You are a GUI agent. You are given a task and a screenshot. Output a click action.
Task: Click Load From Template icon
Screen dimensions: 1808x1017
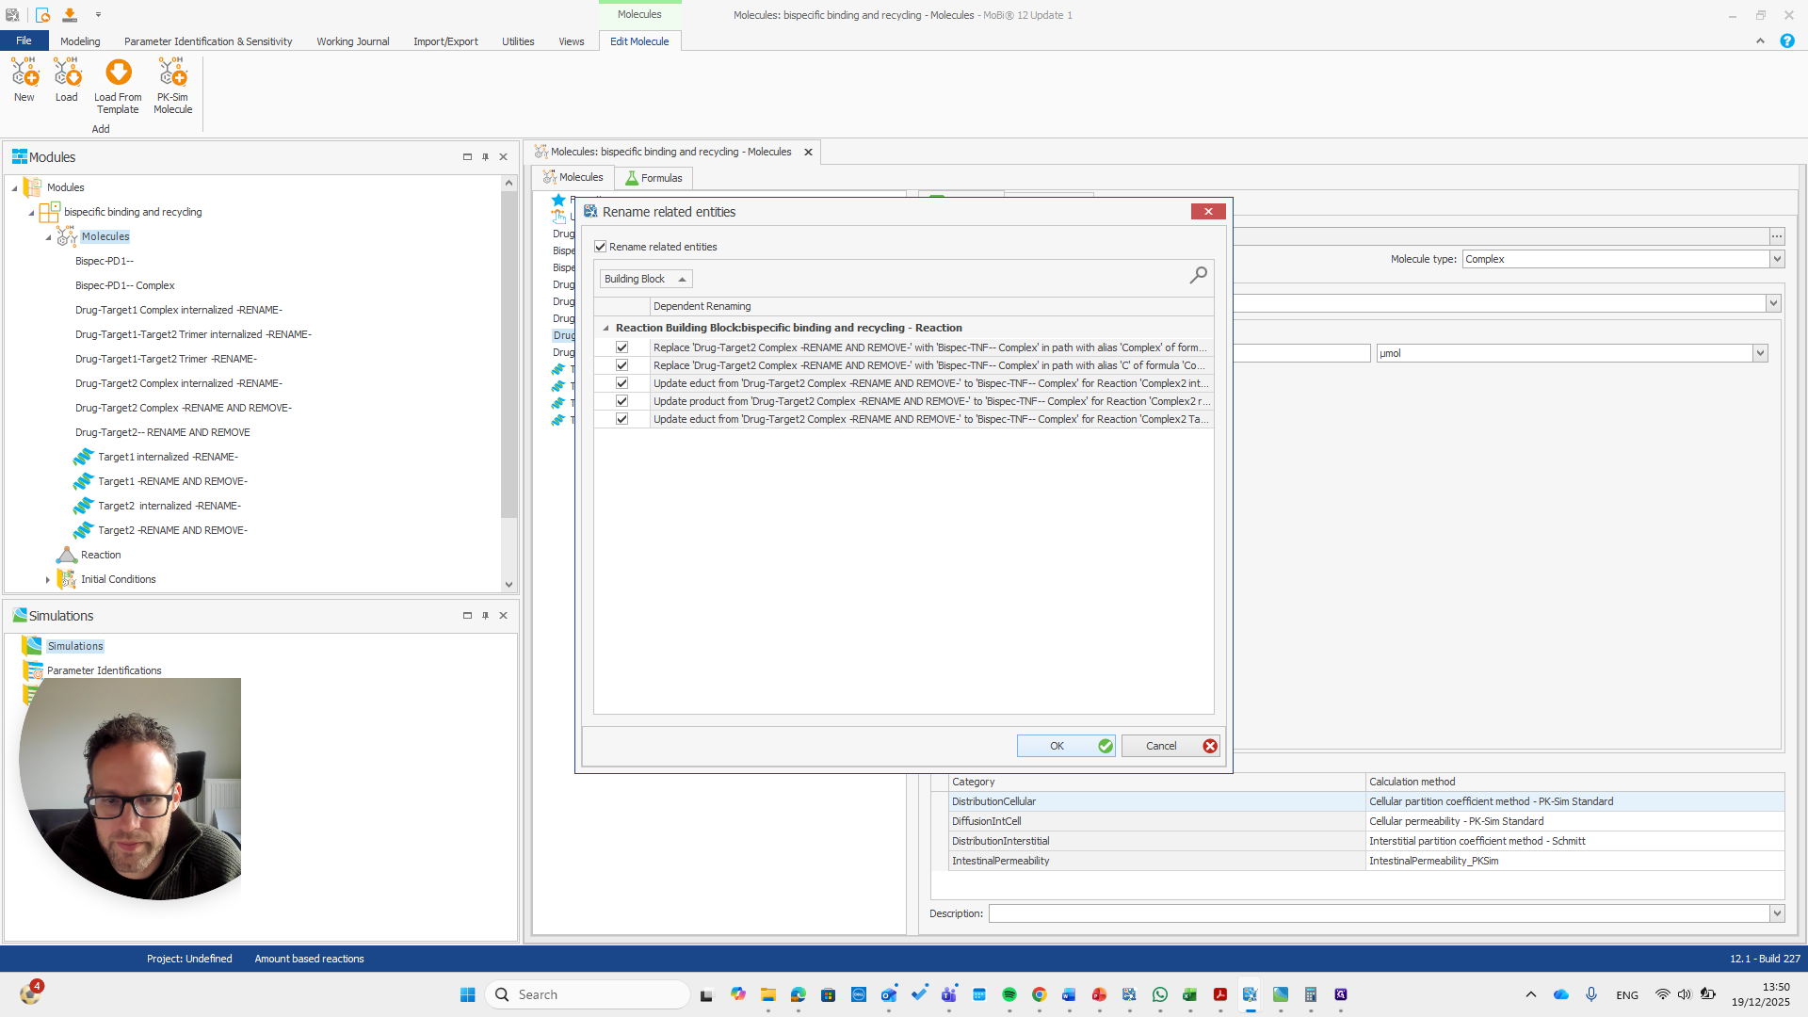(118, 73)
